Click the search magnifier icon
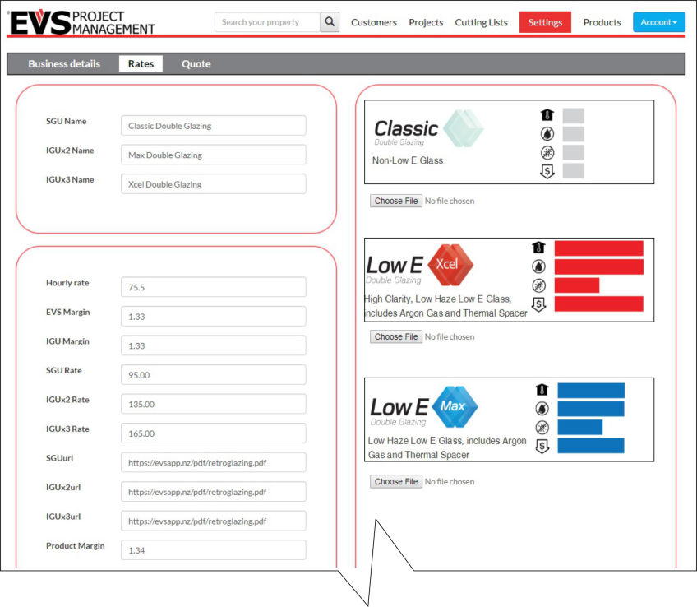This screenshot has height=607, width=697. tap(330, 22)
